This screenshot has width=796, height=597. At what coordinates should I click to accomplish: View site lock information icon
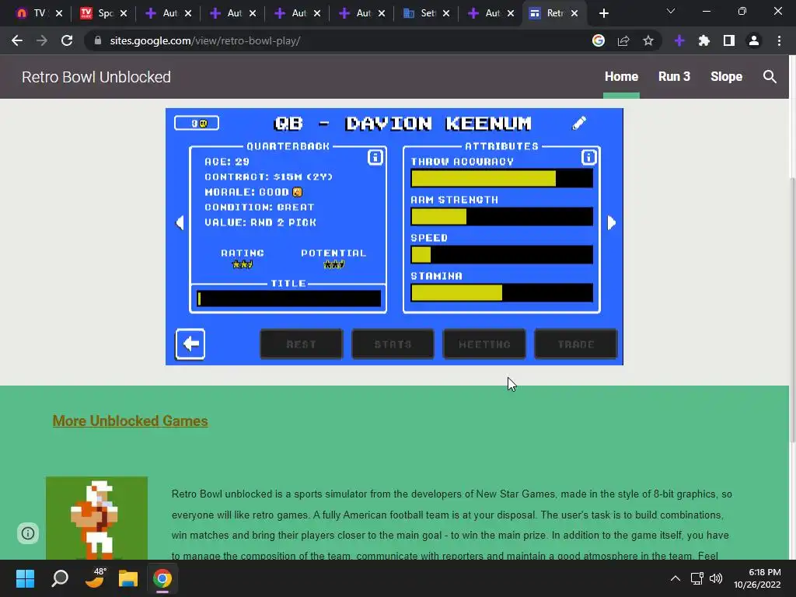click(98, 40)
